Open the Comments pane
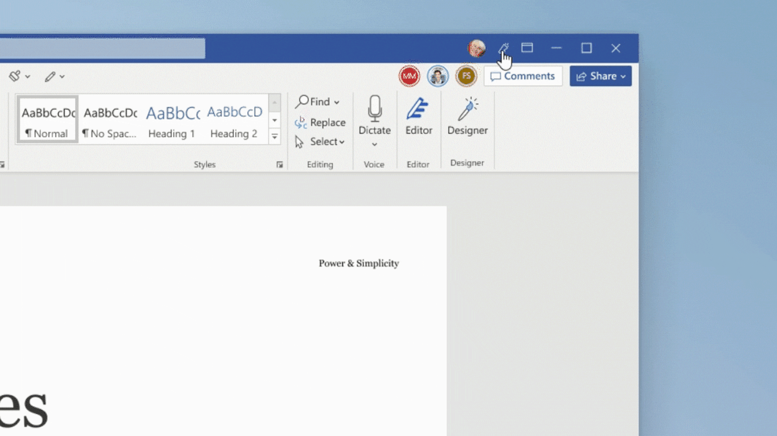The image size is (777, 436). (x=523, y=76)
